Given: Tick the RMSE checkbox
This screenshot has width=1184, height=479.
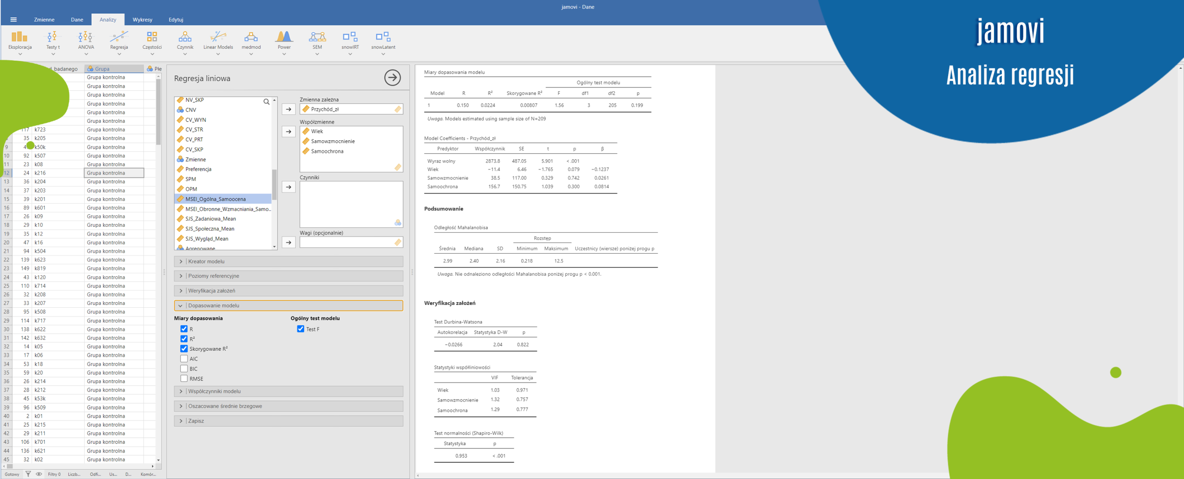Looking at the screenshot, I should [x=184, y=379].
